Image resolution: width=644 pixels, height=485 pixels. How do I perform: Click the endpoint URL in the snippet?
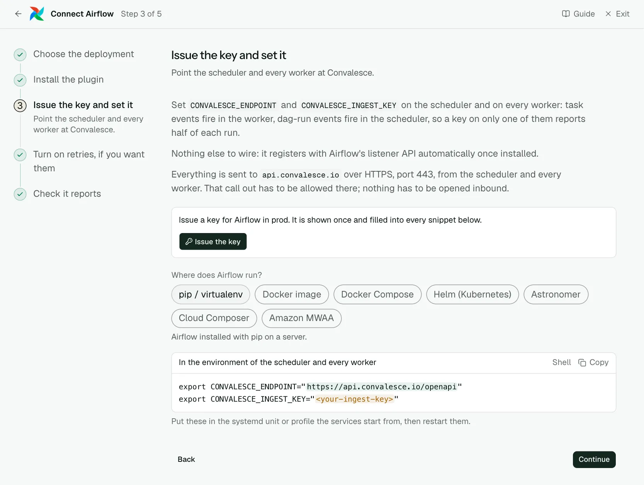coord(382,387)
